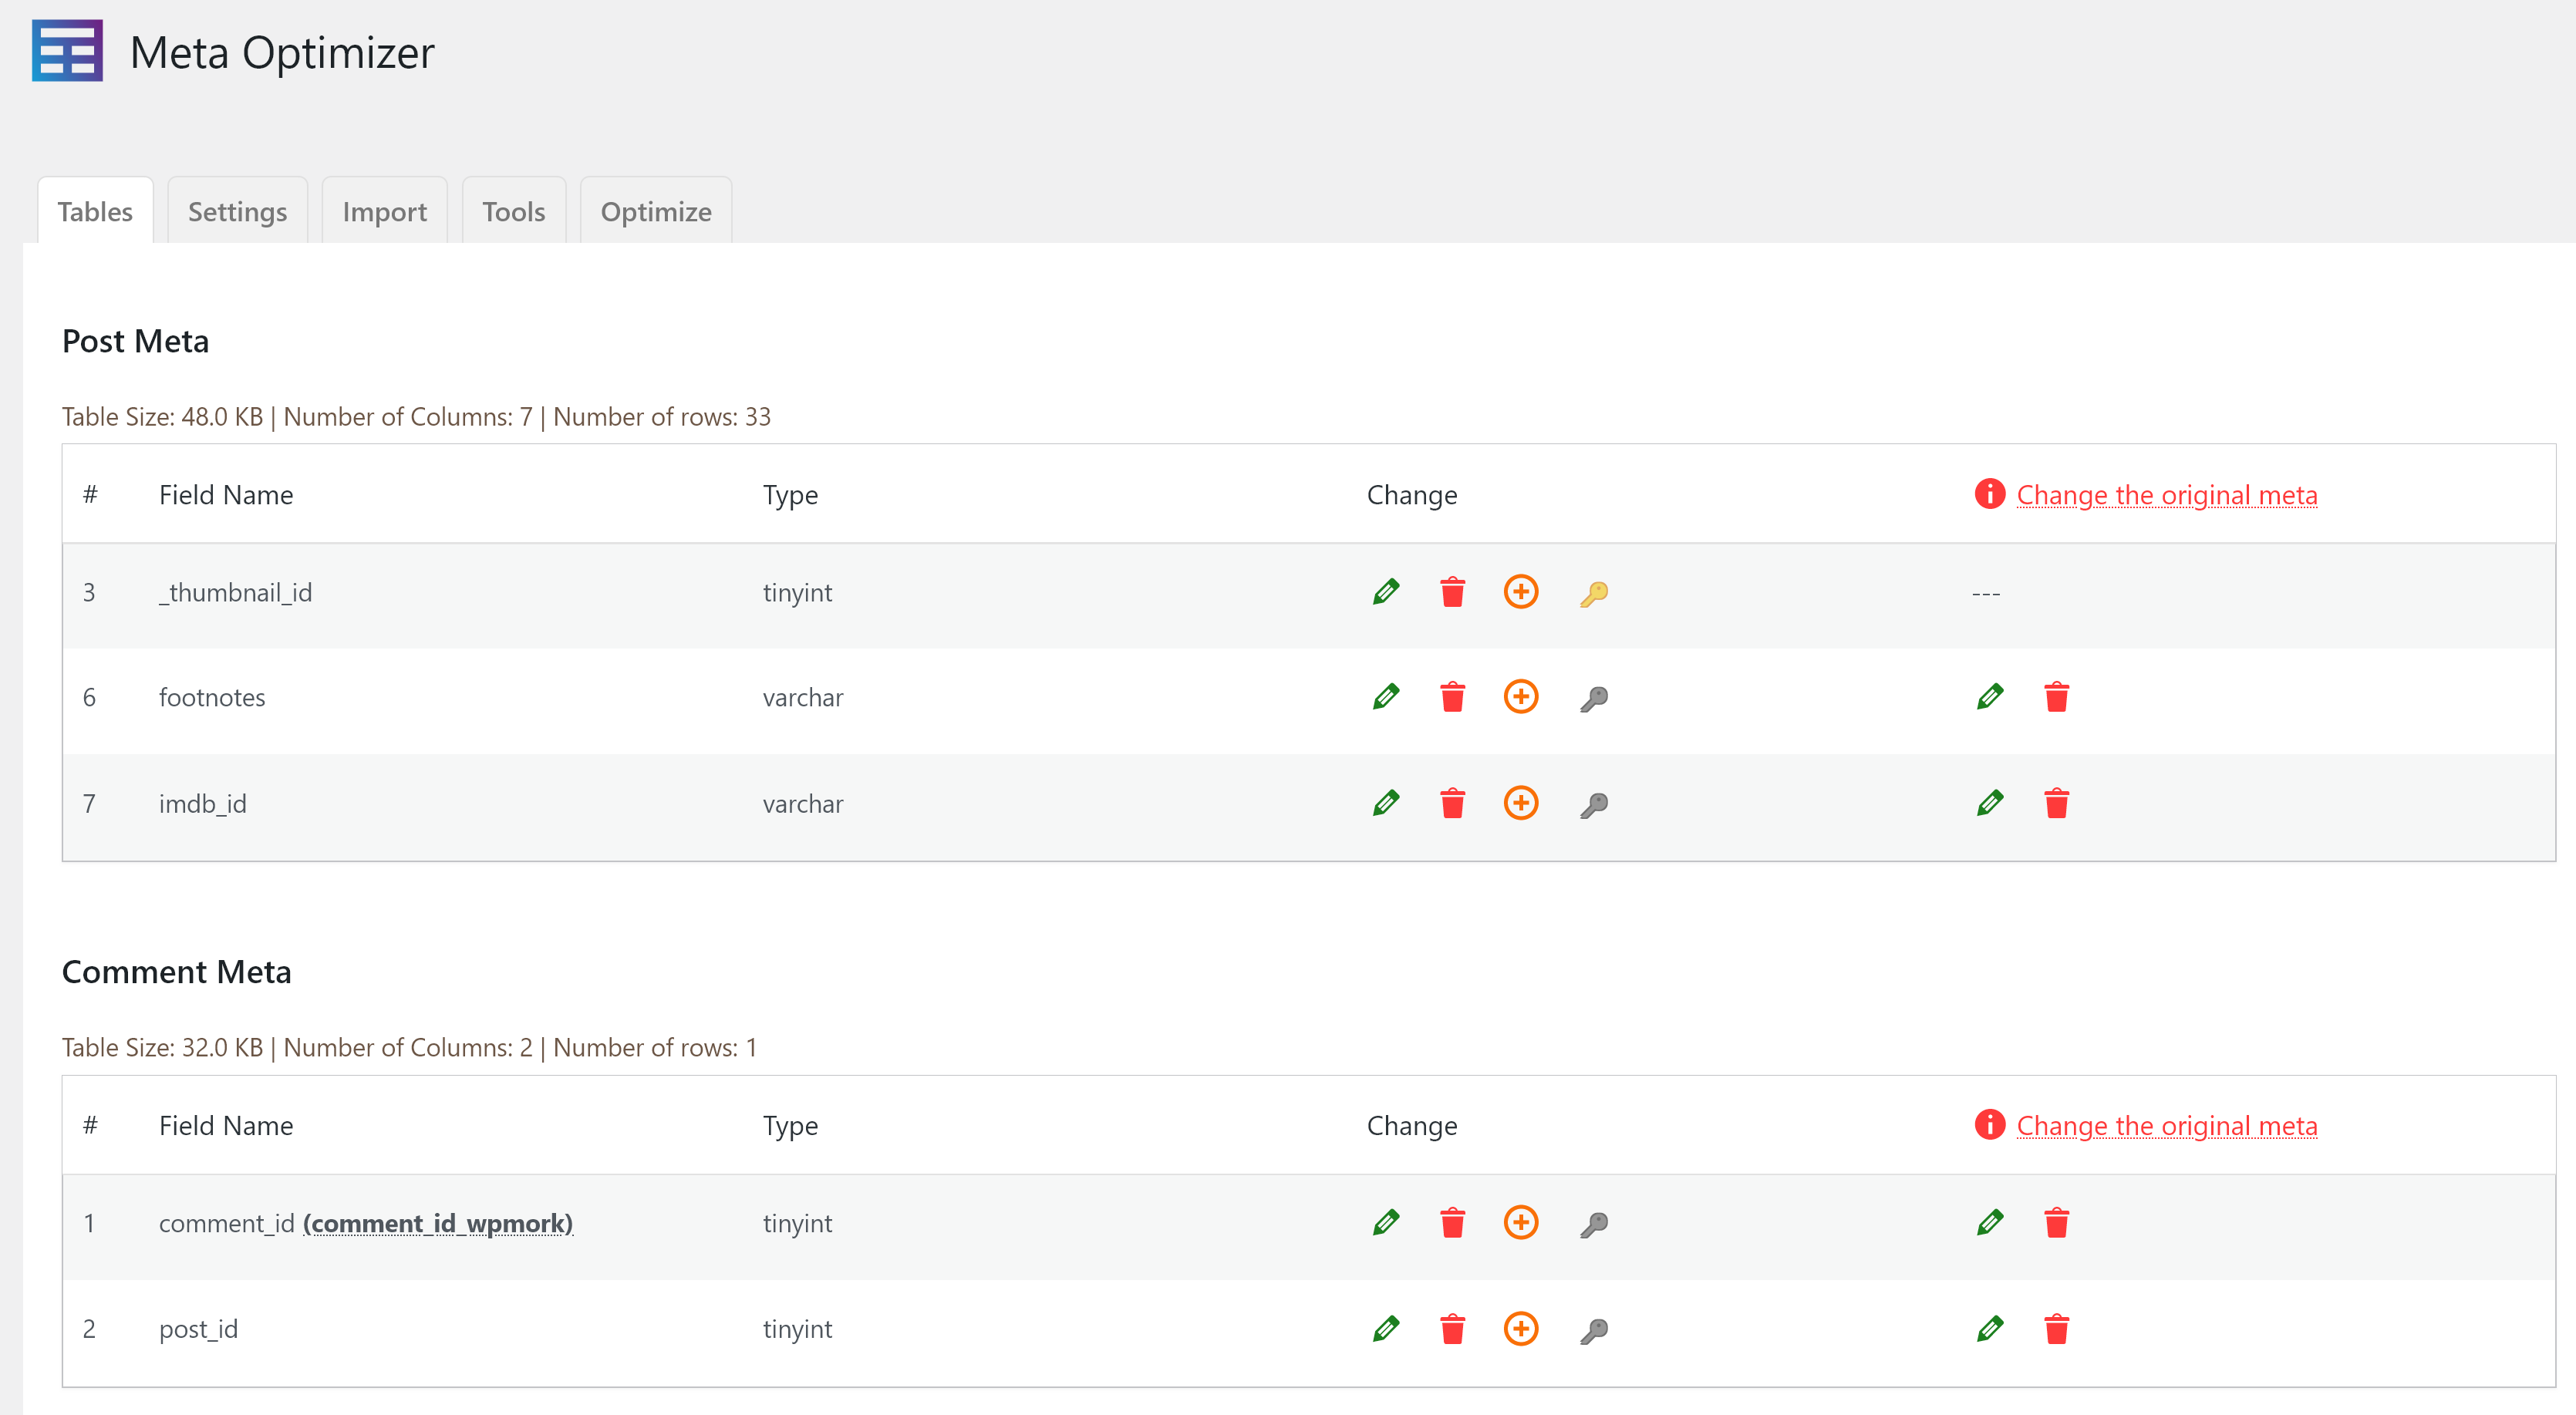Click the (comment_id_wpmork) renamed field label
The height and width of the screenshot is (1415, 2576).
[438, 1224]
